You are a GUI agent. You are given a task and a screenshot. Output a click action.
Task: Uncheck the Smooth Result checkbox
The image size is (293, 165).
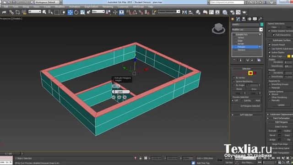270,45
